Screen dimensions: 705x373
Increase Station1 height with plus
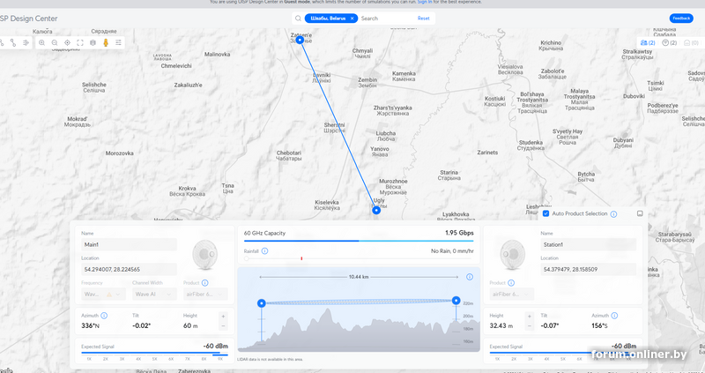(x=530, y=316)
